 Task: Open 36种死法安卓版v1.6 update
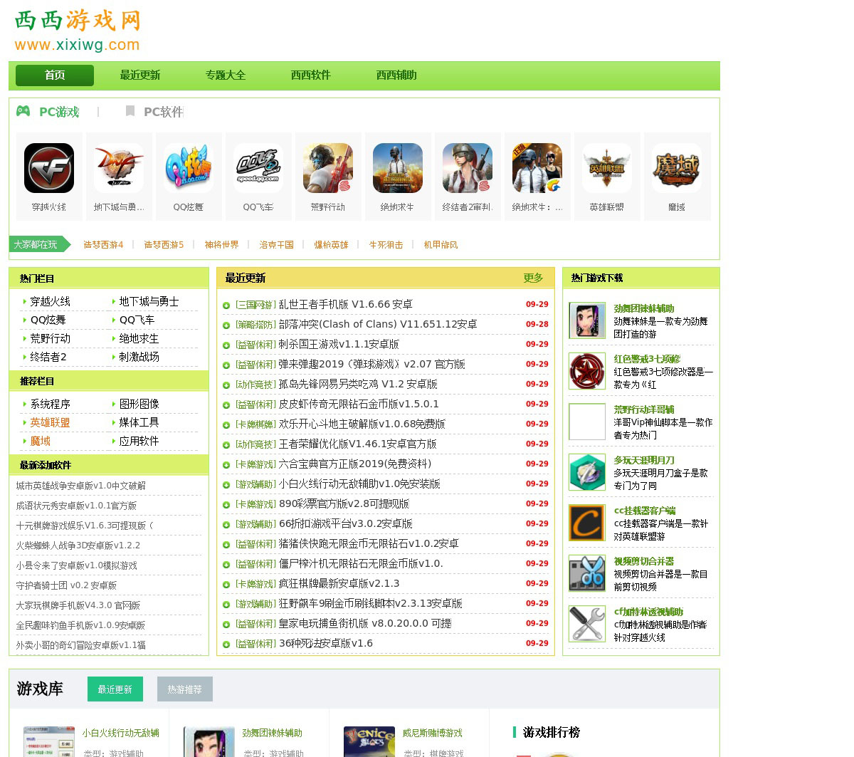(x=326, y=643)
